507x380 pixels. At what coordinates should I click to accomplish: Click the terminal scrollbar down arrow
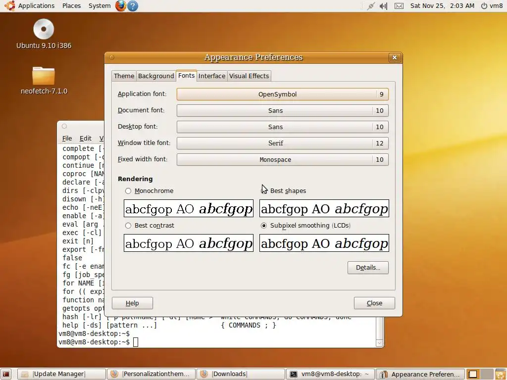pos(380,343)
